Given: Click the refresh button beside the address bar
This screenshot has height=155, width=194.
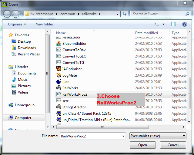Looking at the screenshot, I should pos(124,14).
